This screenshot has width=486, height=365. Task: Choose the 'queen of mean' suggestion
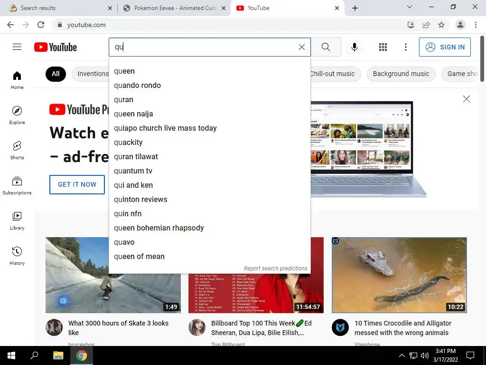pos(209,257)
